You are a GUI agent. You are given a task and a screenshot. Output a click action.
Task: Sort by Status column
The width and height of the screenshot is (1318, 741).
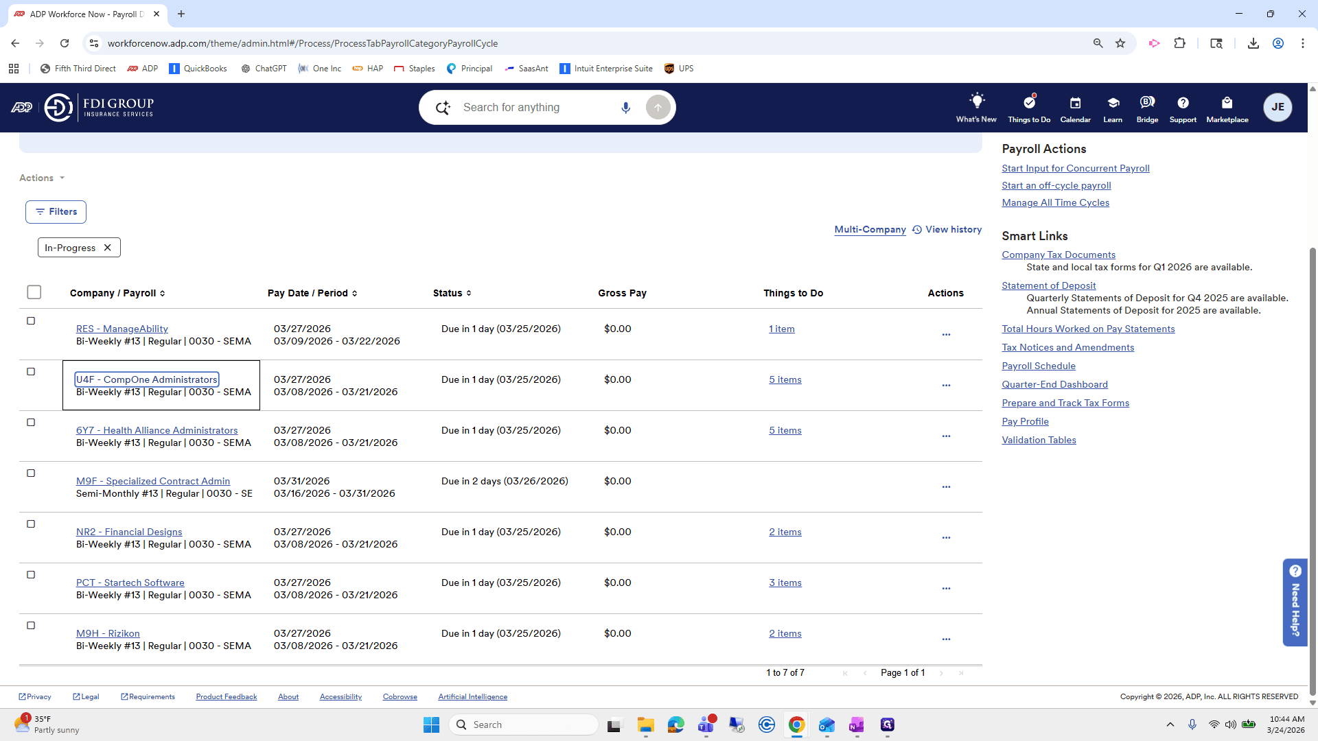(x=452, y=293)
